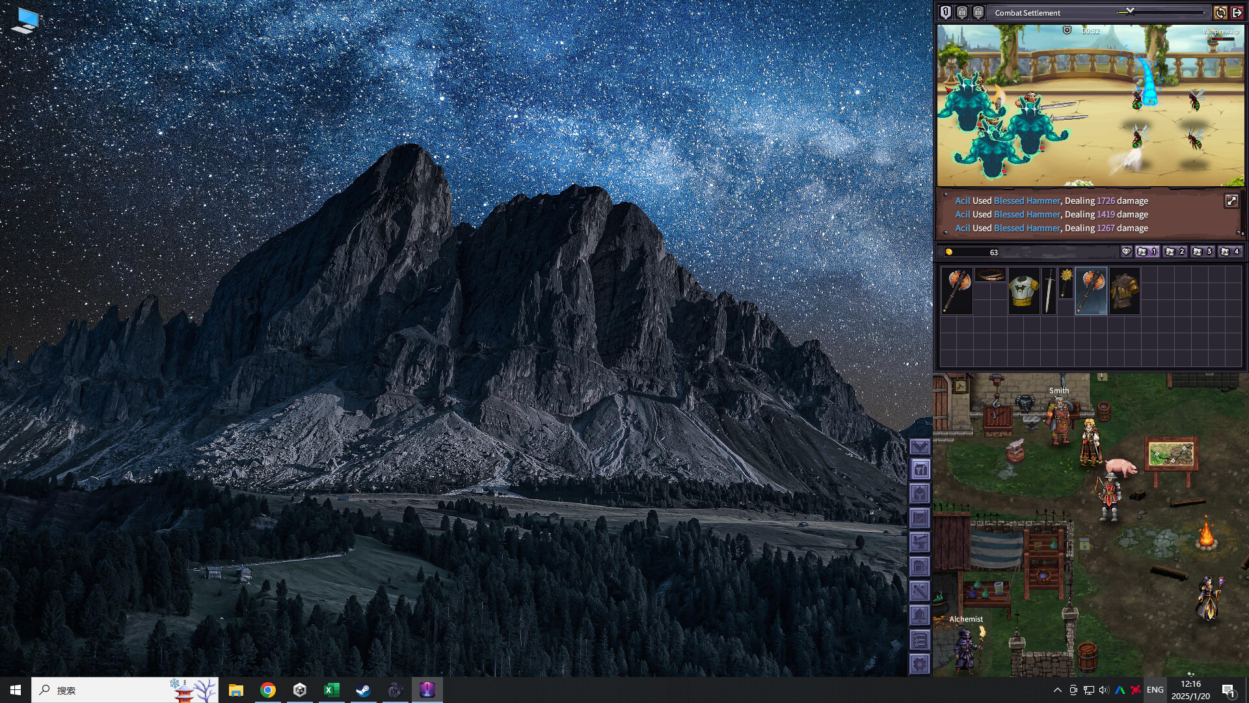Switch to bag tab 4
This screenshot has width=1249, height=703.
[x=1231, y=252]
